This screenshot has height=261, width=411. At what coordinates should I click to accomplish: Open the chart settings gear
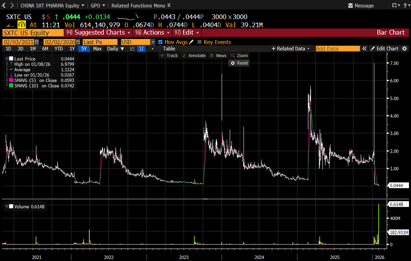pos(404,49)
